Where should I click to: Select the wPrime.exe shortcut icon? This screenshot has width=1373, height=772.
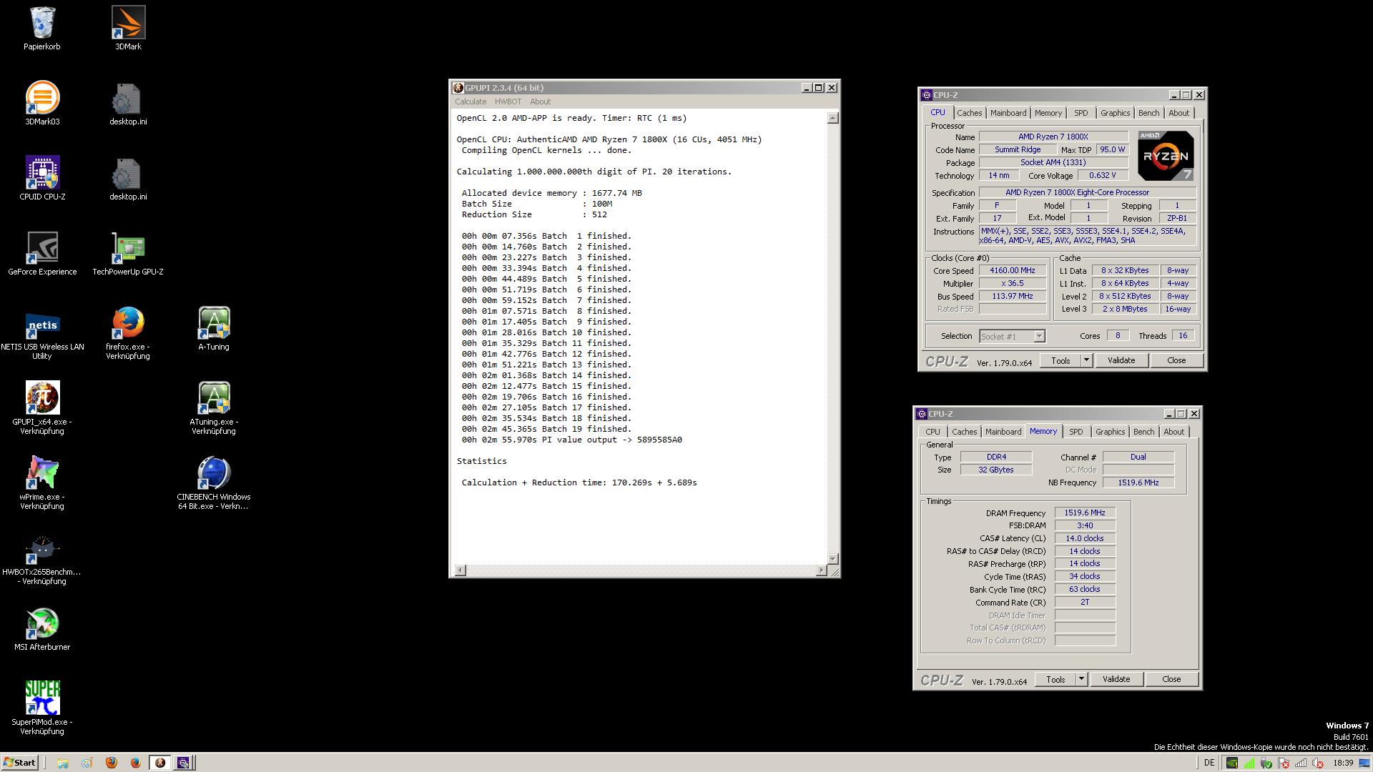[x=42, y=483]
